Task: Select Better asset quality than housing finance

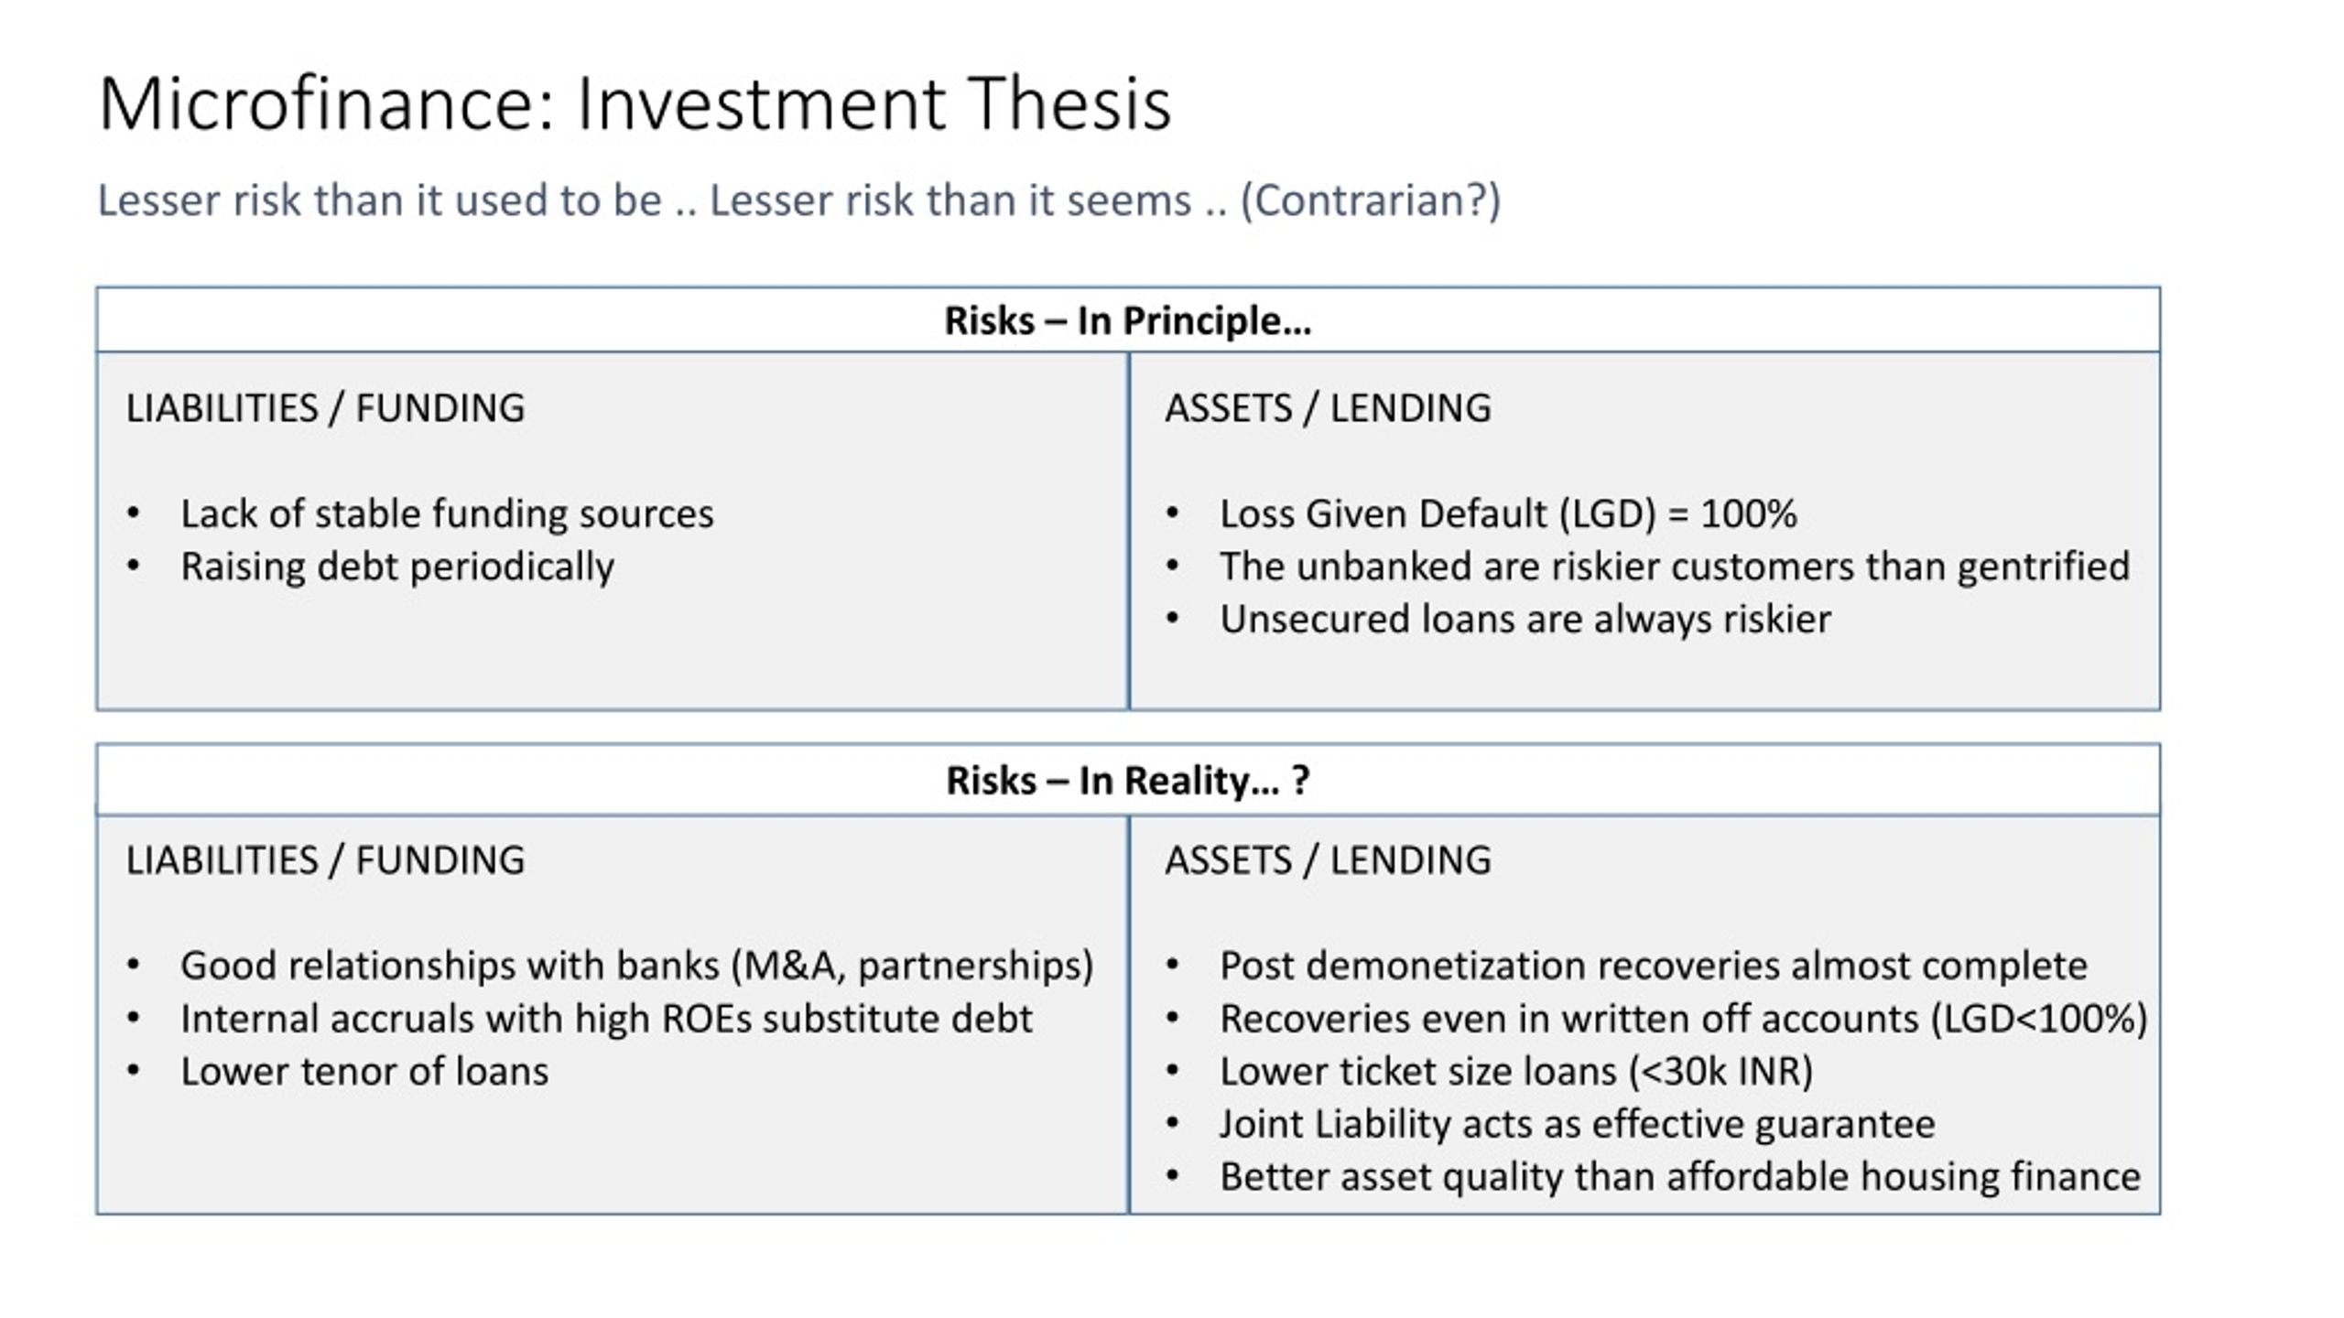Action: click(x=1680, y=1177)
